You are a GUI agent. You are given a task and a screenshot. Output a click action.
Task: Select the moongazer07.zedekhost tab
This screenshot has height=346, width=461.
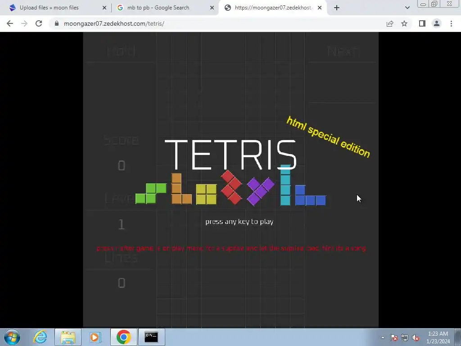pos(272,8)
